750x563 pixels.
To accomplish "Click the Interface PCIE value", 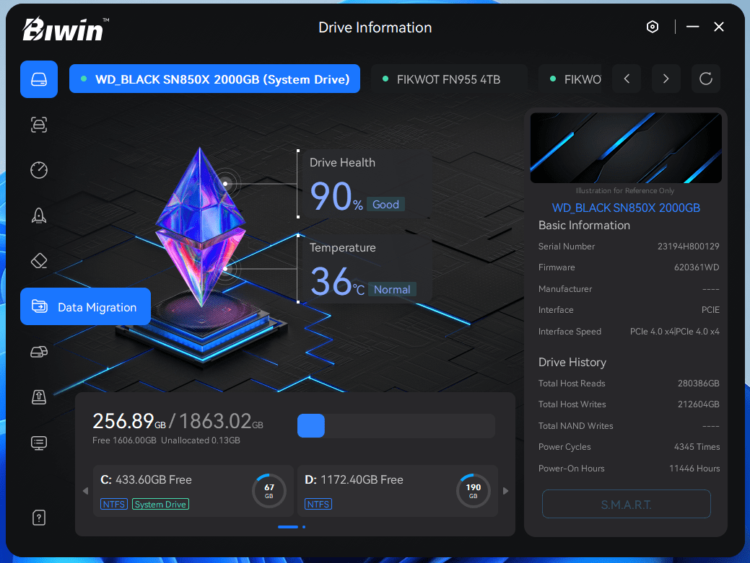I will pyautogui.click(x=710, y=310).
